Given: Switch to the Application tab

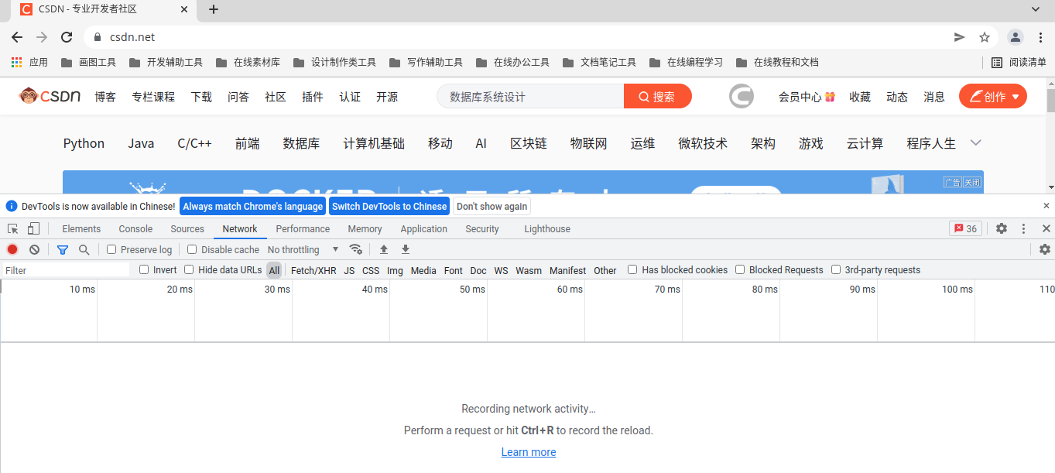Looking at the screenshot, I should 423,228.
